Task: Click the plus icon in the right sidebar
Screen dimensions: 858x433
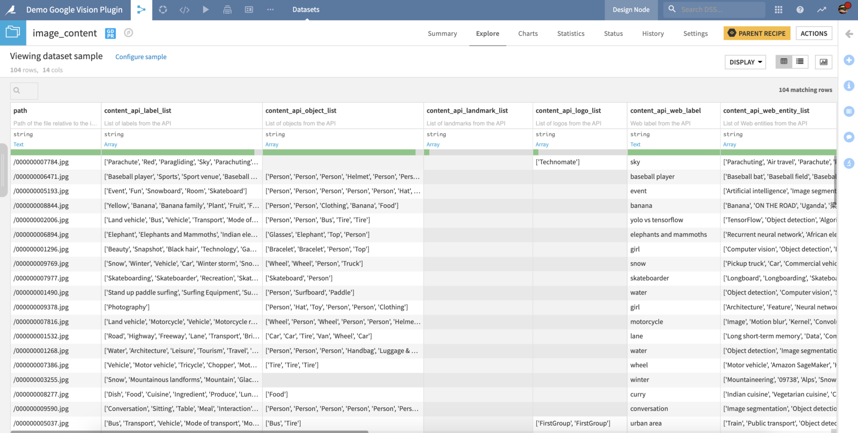Action: click(849, 60)
